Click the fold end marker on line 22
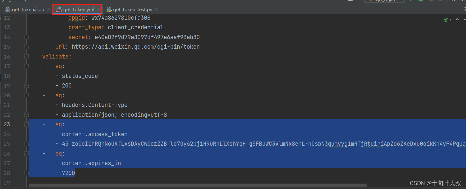Screen dimensions: 466x189 (x=26, y=115)
